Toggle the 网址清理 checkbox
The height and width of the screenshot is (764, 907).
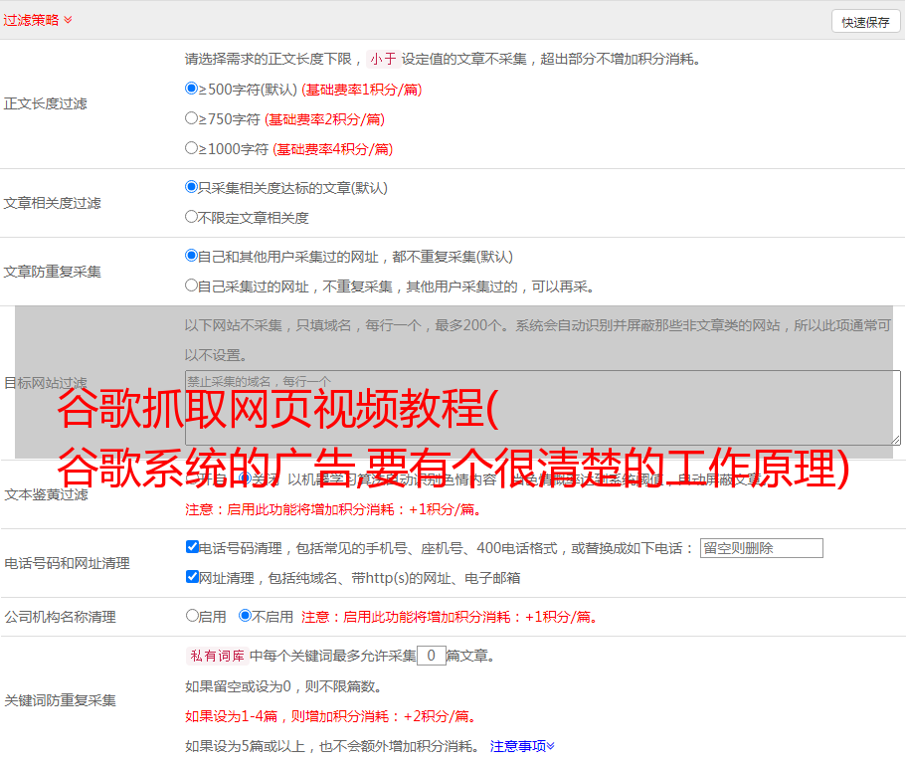click(x=192, y=577)
